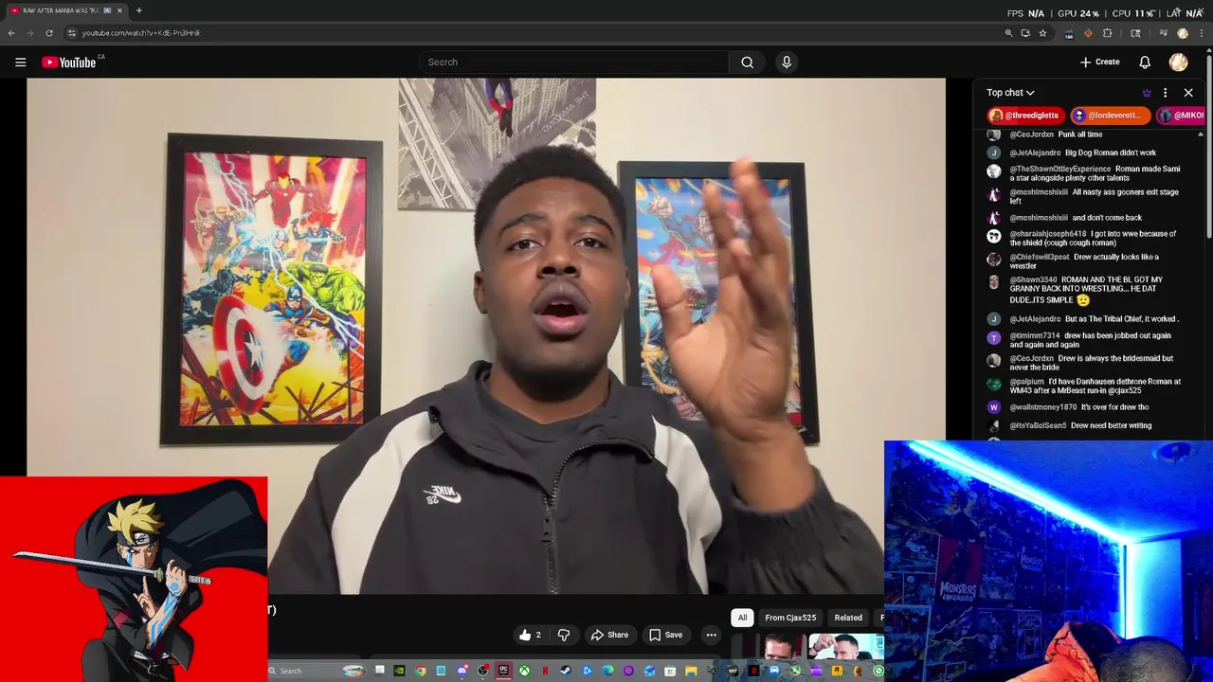Open @threediglotts Super Chat chip
This screenshot has width=1213, height=682.
1024,116
